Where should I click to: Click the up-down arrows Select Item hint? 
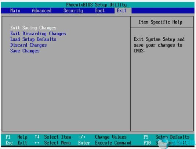(x=53, y=137)
